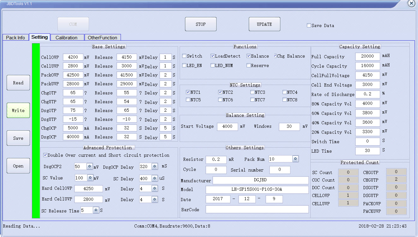The width and height of the screenshot is (418, 237).
Task: Enable the NTC4 checkbox
Action: click(x=285, y=92)
